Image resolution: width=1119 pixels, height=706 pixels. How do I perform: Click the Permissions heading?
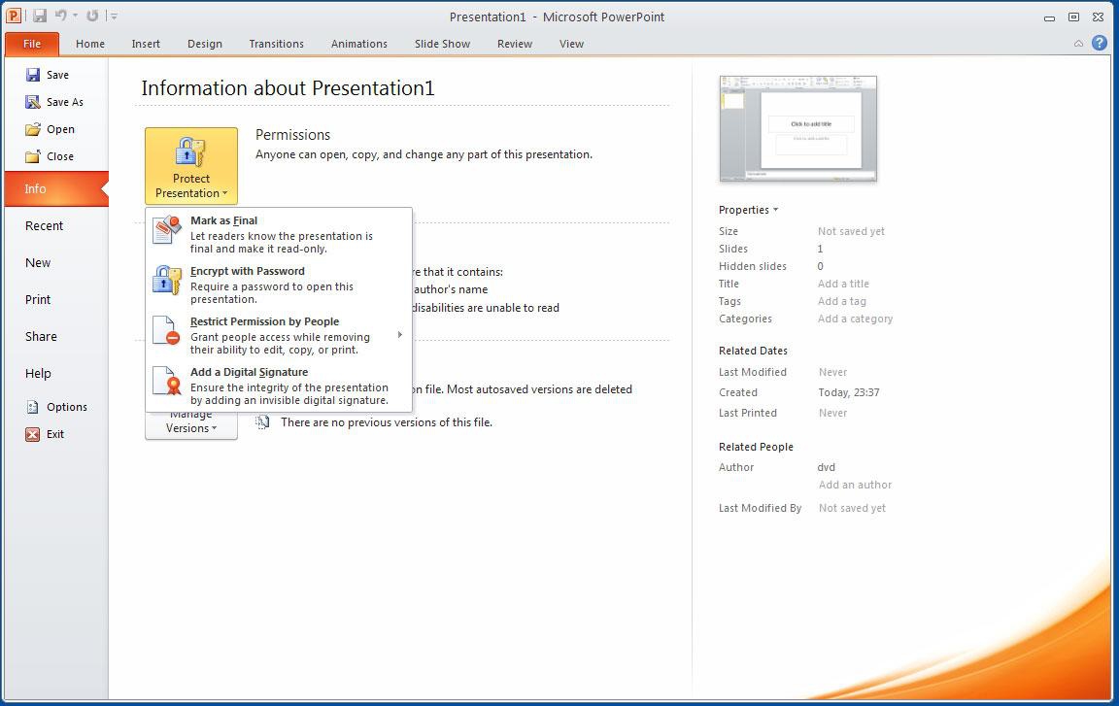tap(292, 135)
